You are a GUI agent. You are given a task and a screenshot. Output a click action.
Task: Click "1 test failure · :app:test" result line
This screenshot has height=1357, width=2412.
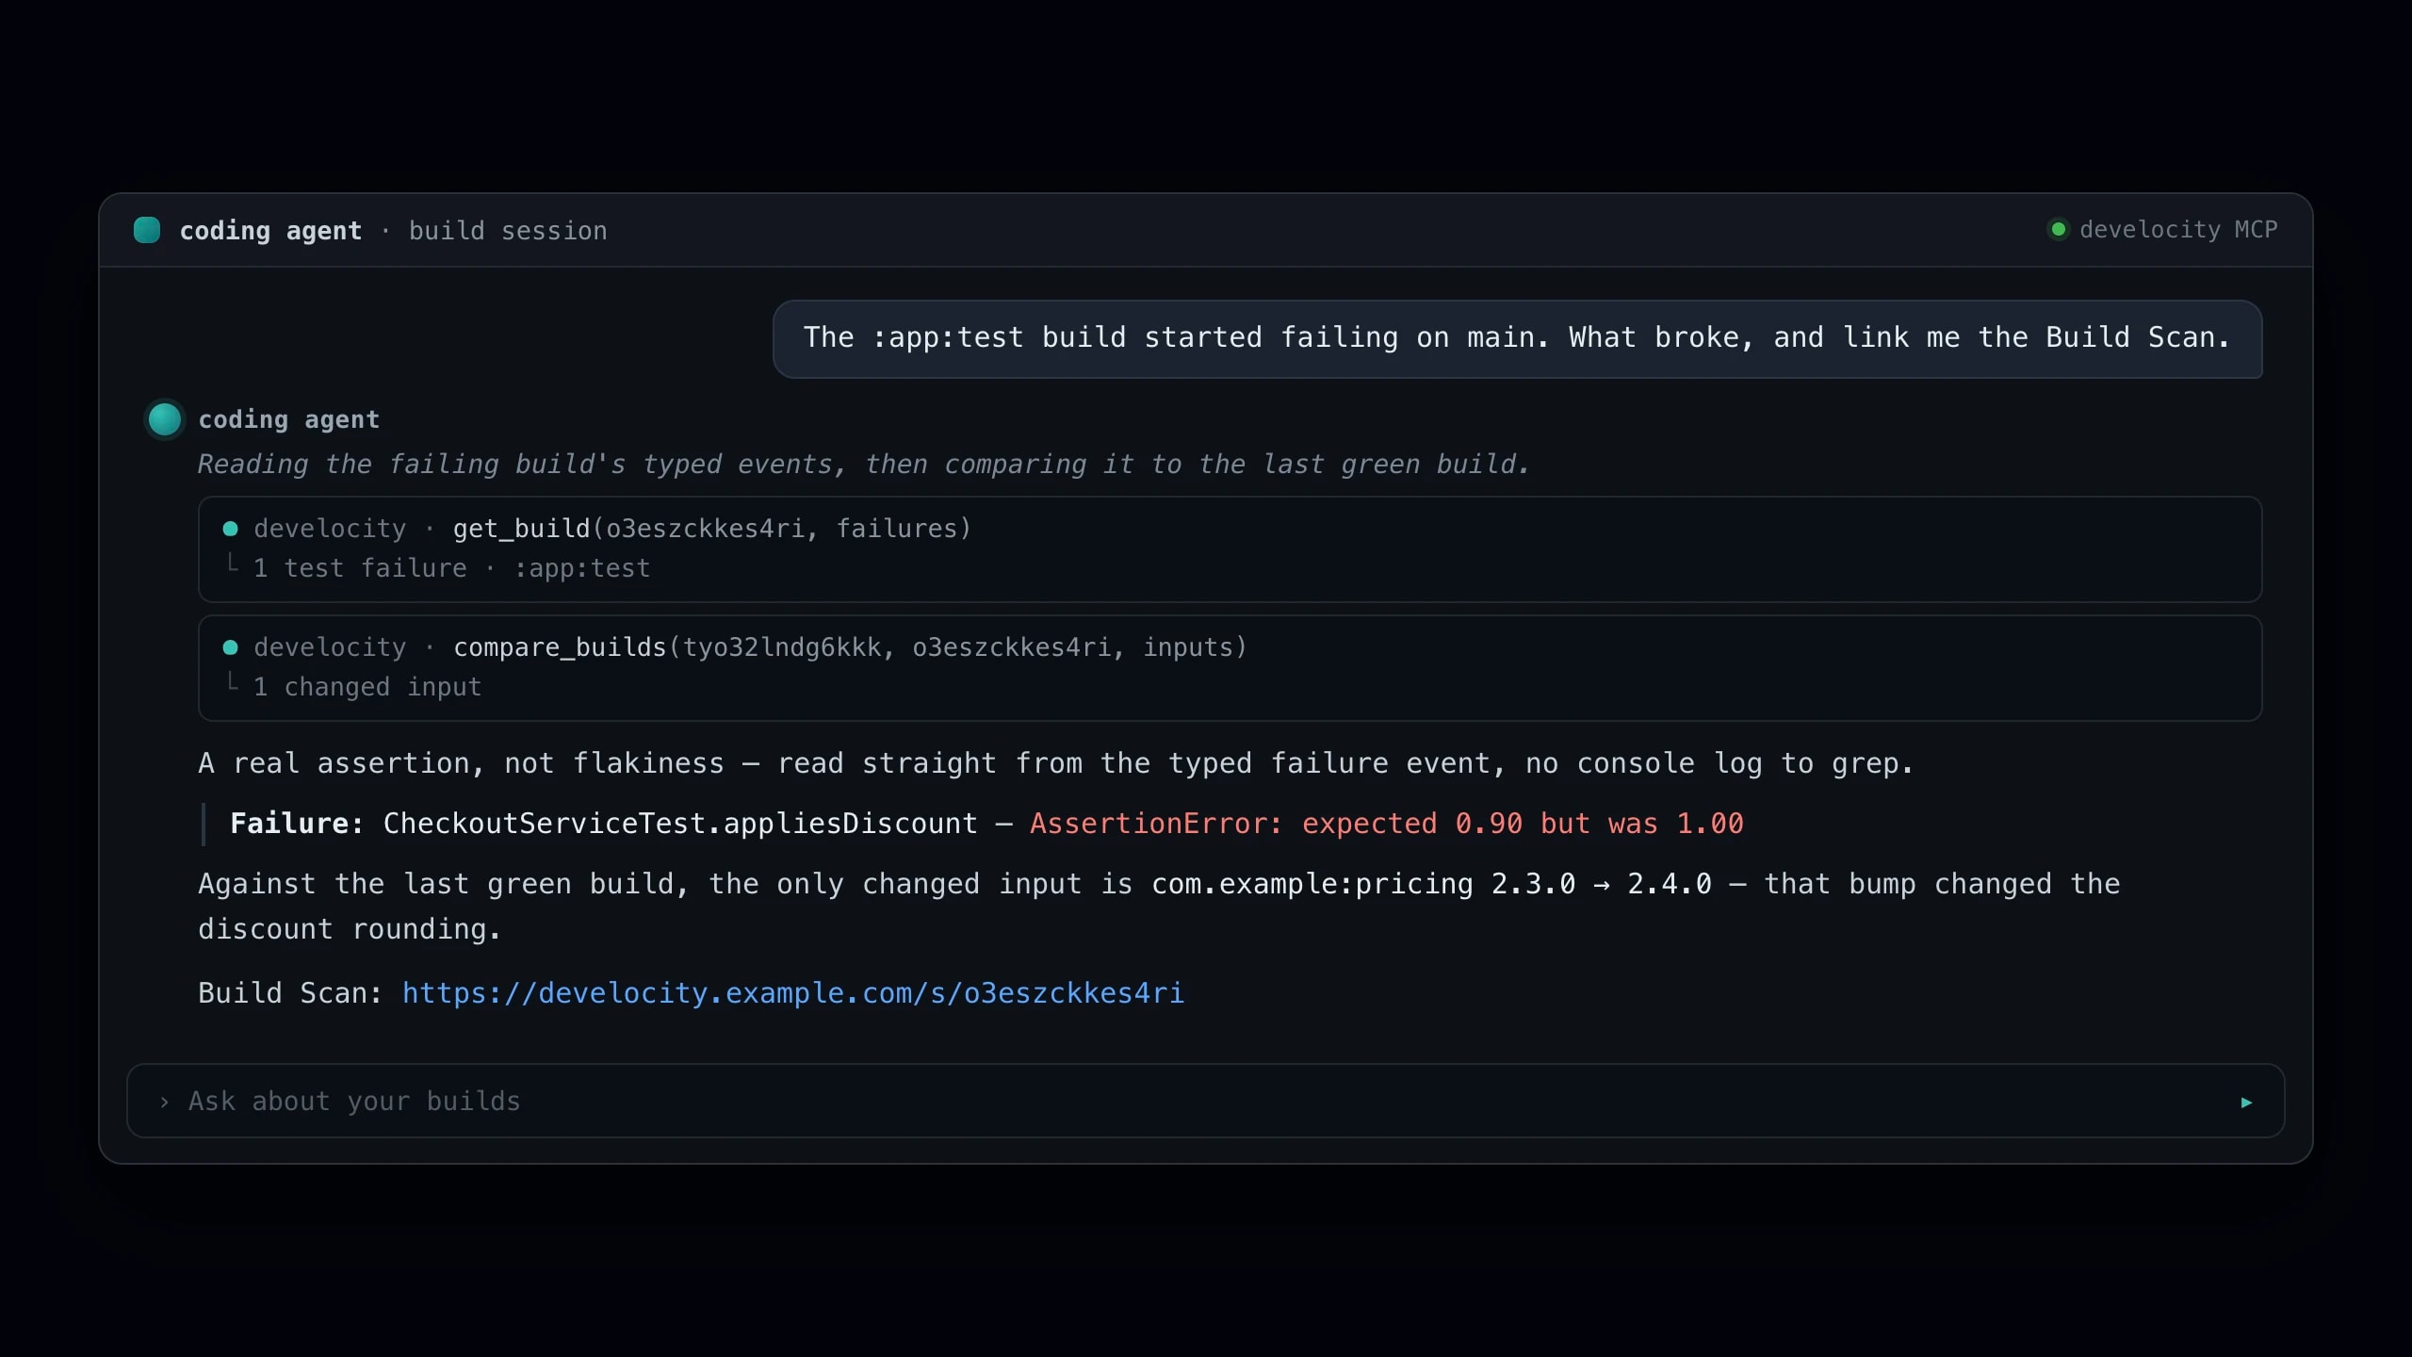[451, 568]
